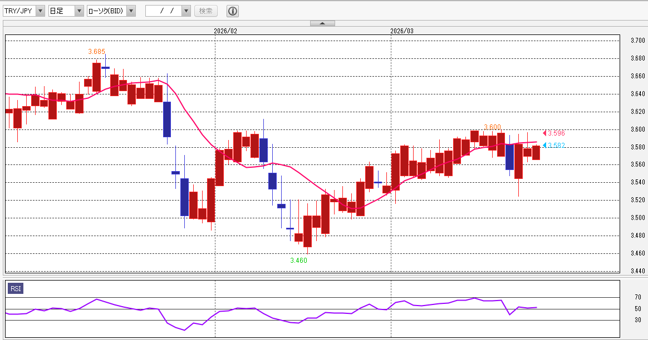The height and width of the screenshot is (340, 648).
Task: Click the 3.600 recent high label
Action: tap(492, 127)
